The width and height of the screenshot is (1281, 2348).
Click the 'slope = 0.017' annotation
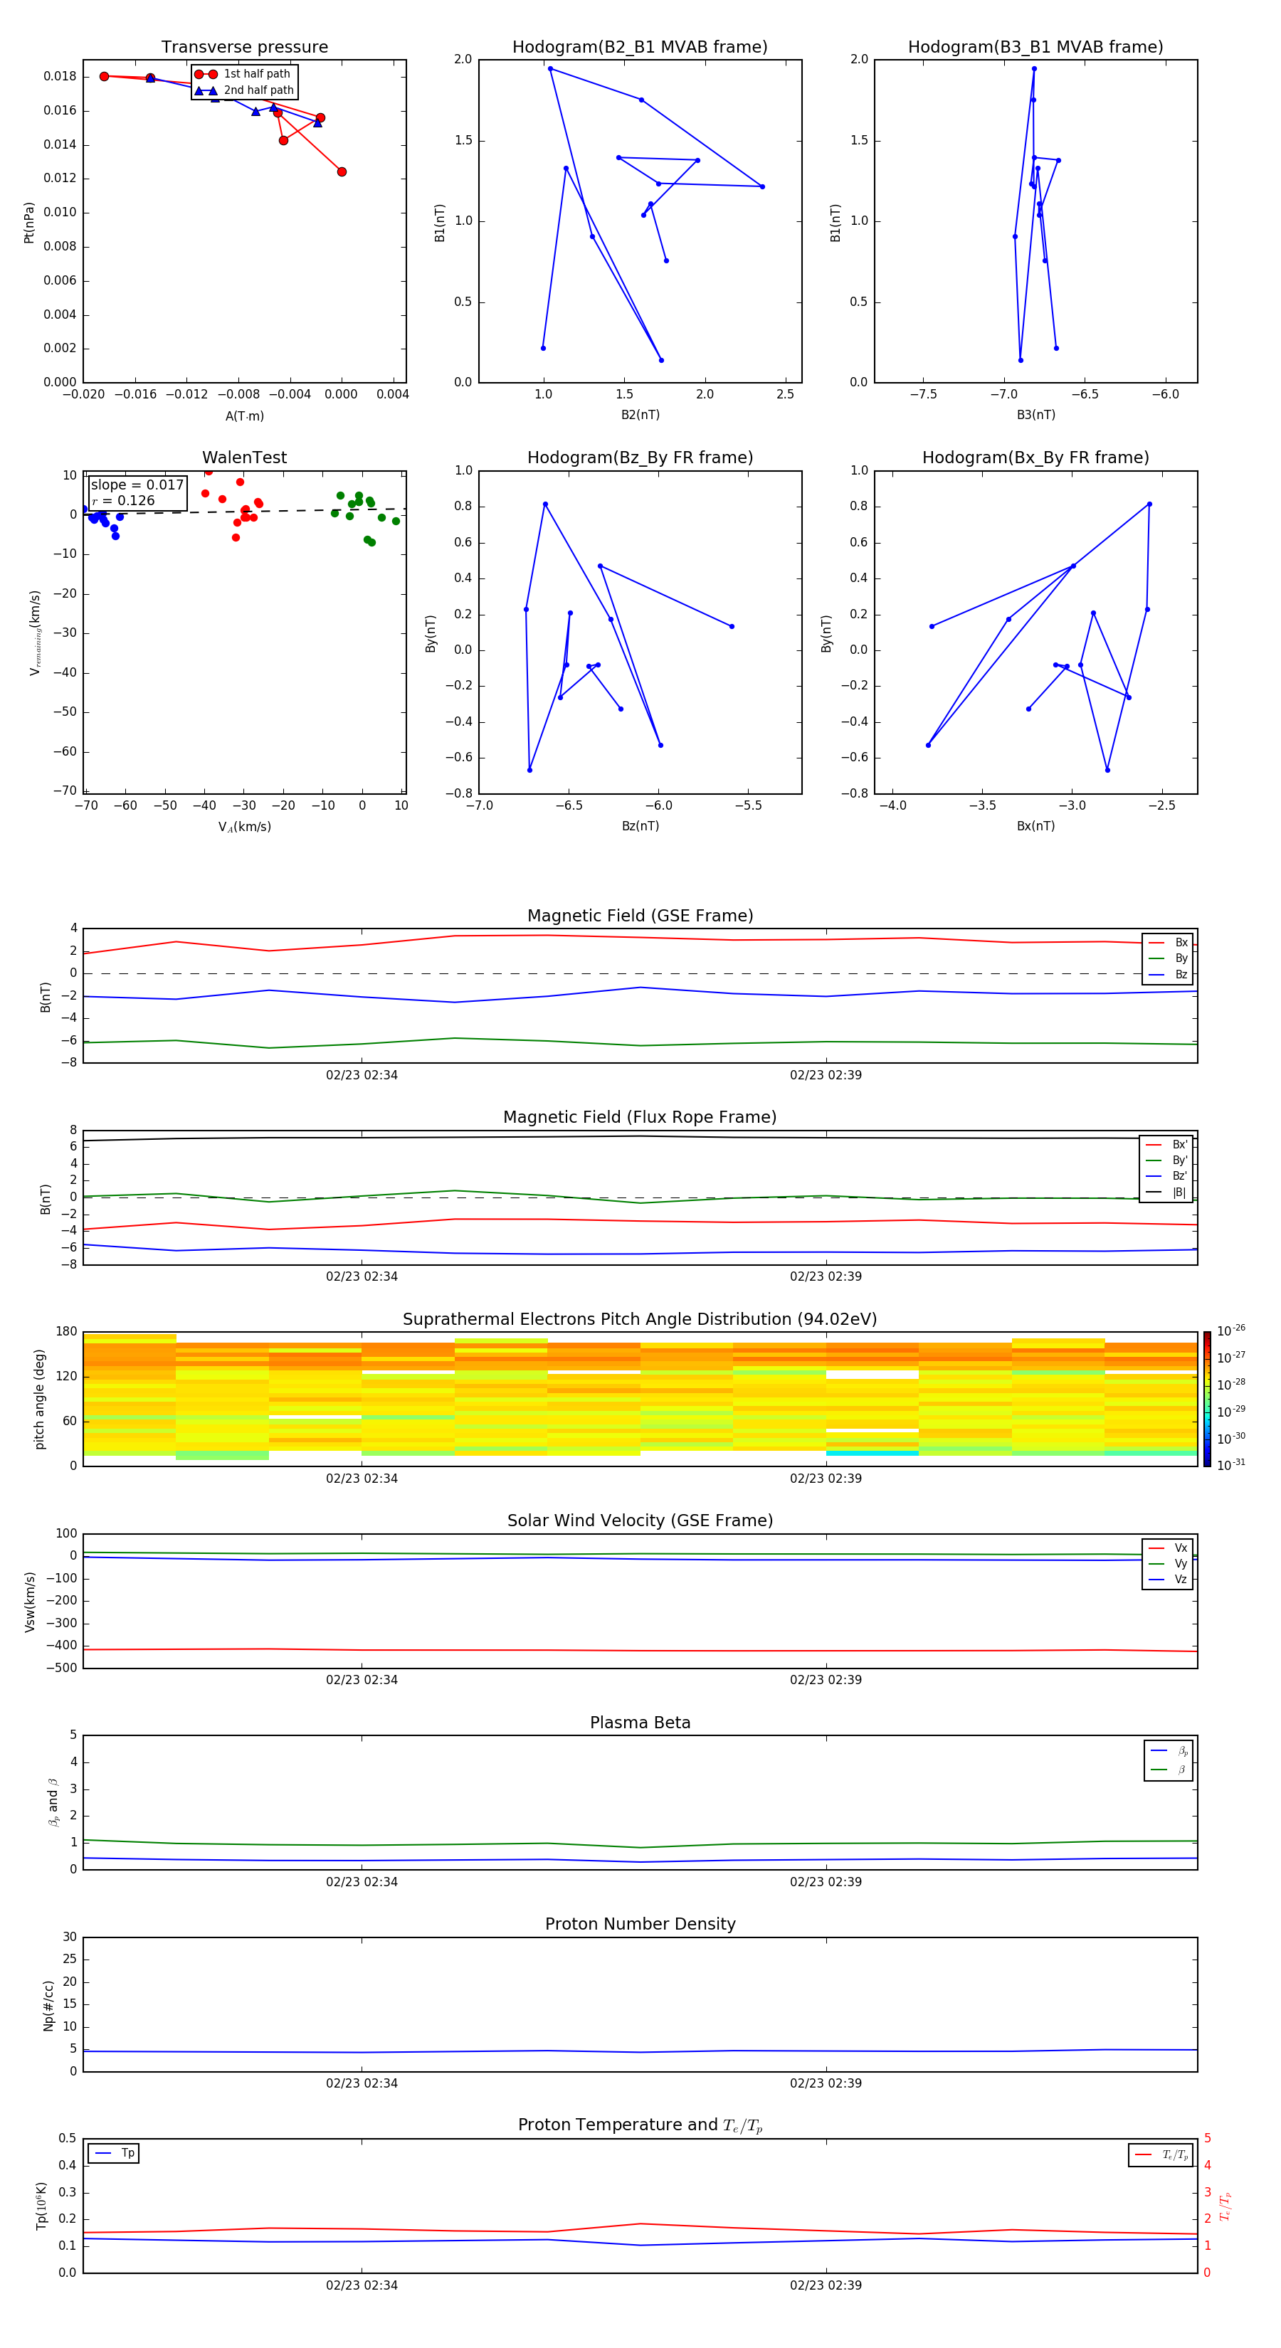(x=137, y=485)
